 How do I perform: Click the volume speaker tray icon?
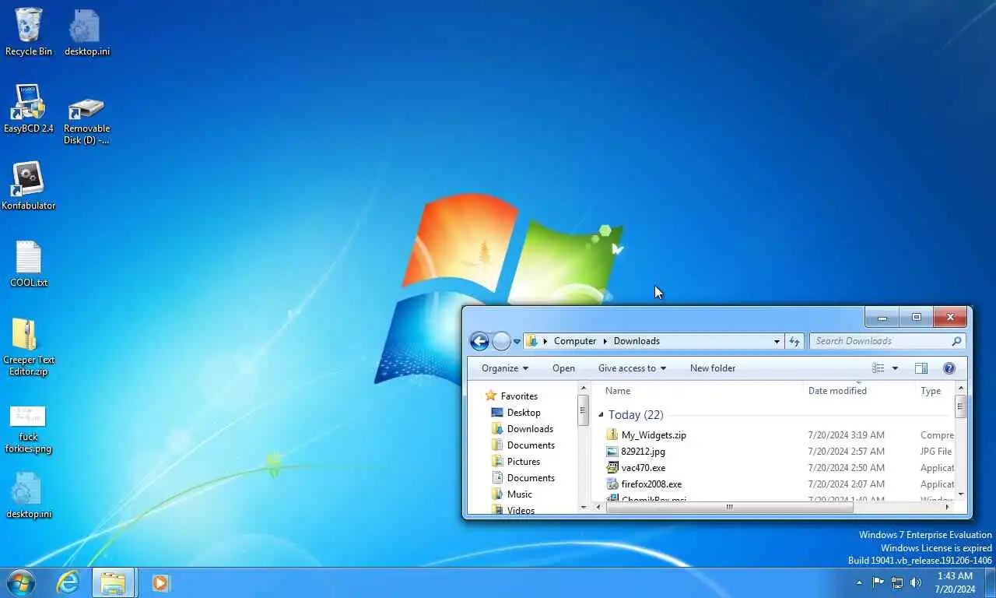(915, 582)
